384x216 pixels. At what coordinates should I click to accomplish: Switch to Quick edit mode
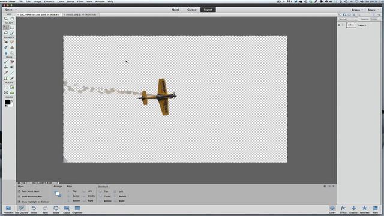(x=175, y=10)
